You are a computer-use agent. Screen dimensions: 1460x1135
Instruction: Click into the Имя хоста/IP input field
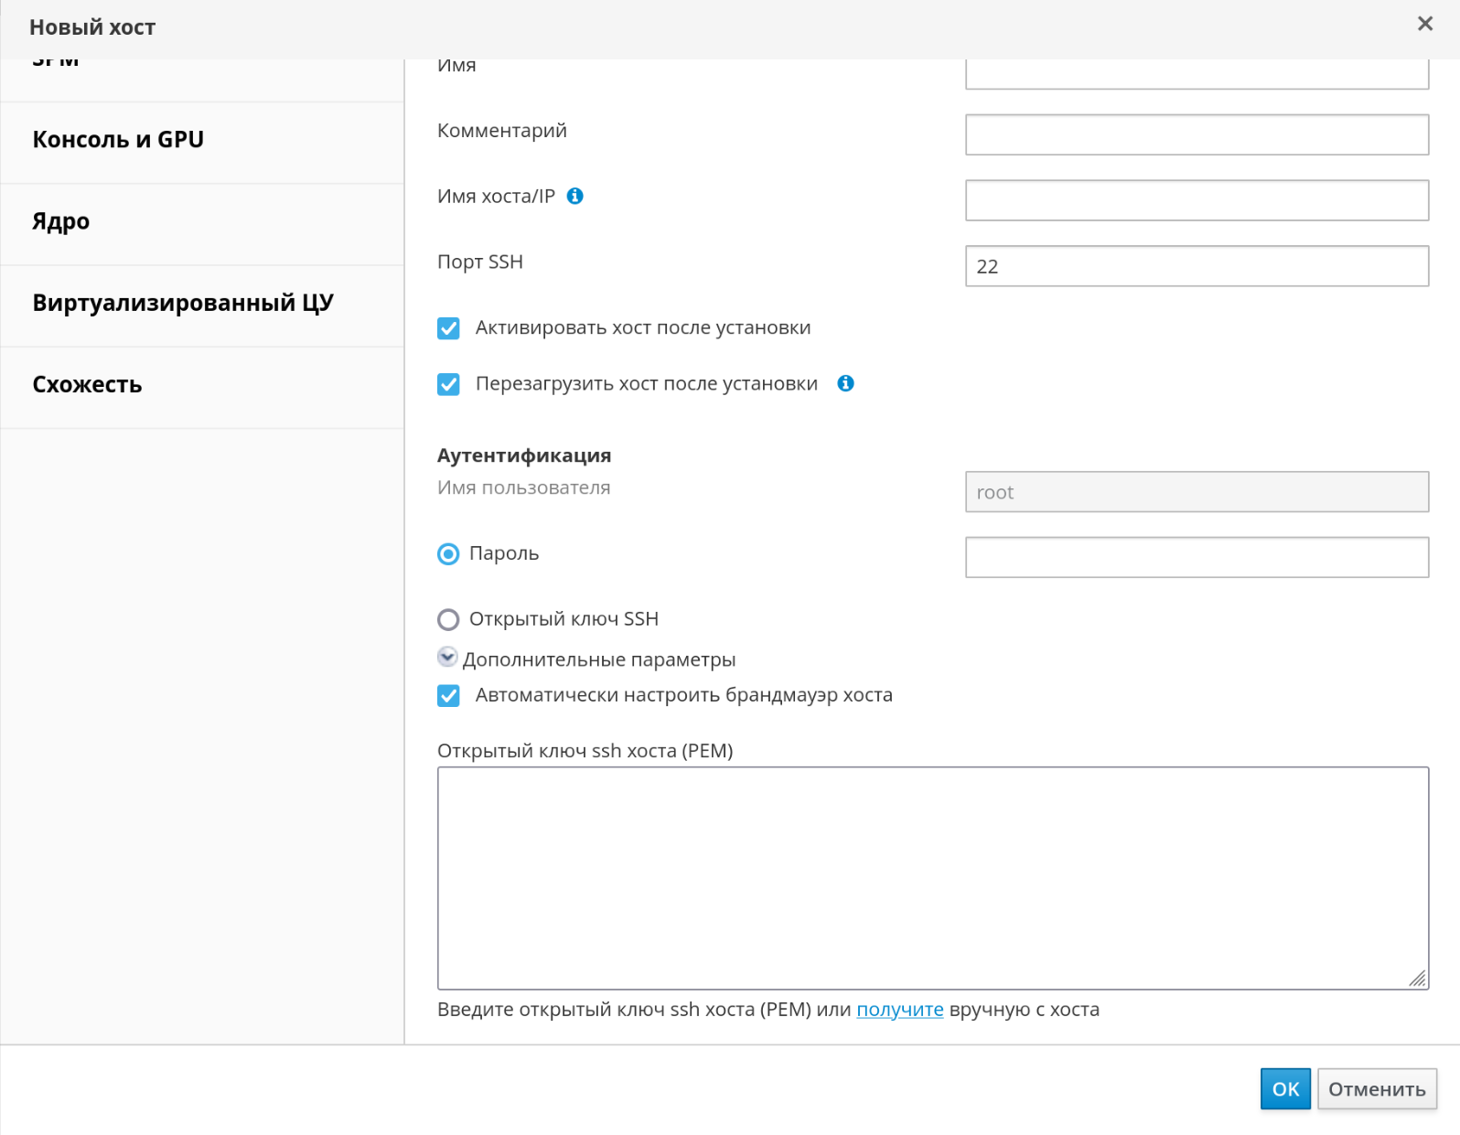pos(1196,200)
